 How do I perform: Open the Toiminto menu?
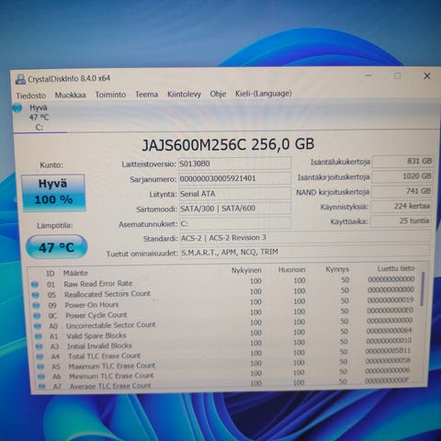[x=110, y=95]
